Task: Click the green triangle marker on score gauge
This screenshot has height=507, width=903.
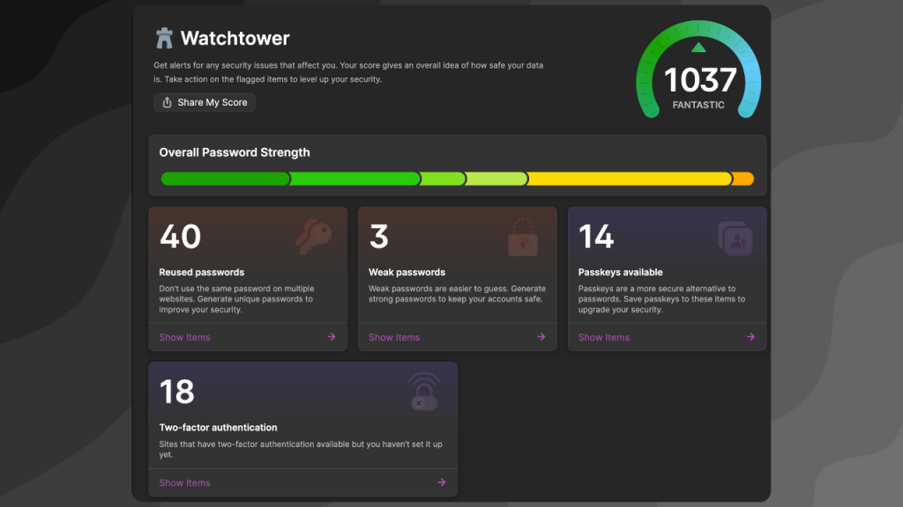Action: (x=698, y=48)
